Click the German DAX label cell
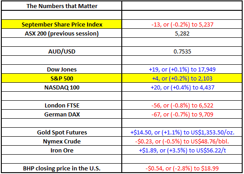Image resolution: width=244 pixels, height=174 pixels. tap(62, 114)
